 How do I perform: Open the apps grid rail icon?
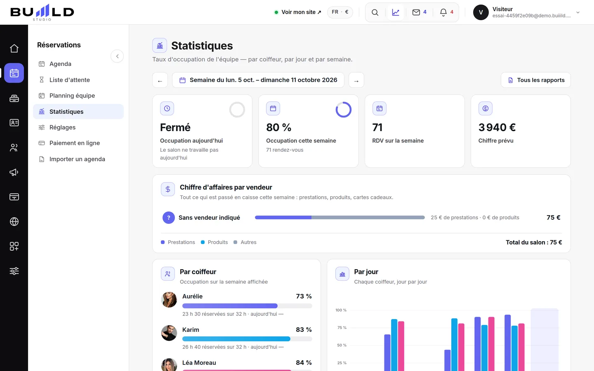point(14,247)
